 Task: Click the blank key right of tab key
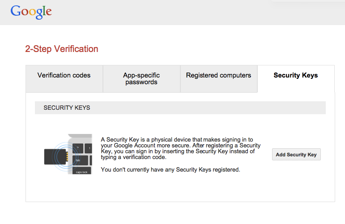point(91,160)
